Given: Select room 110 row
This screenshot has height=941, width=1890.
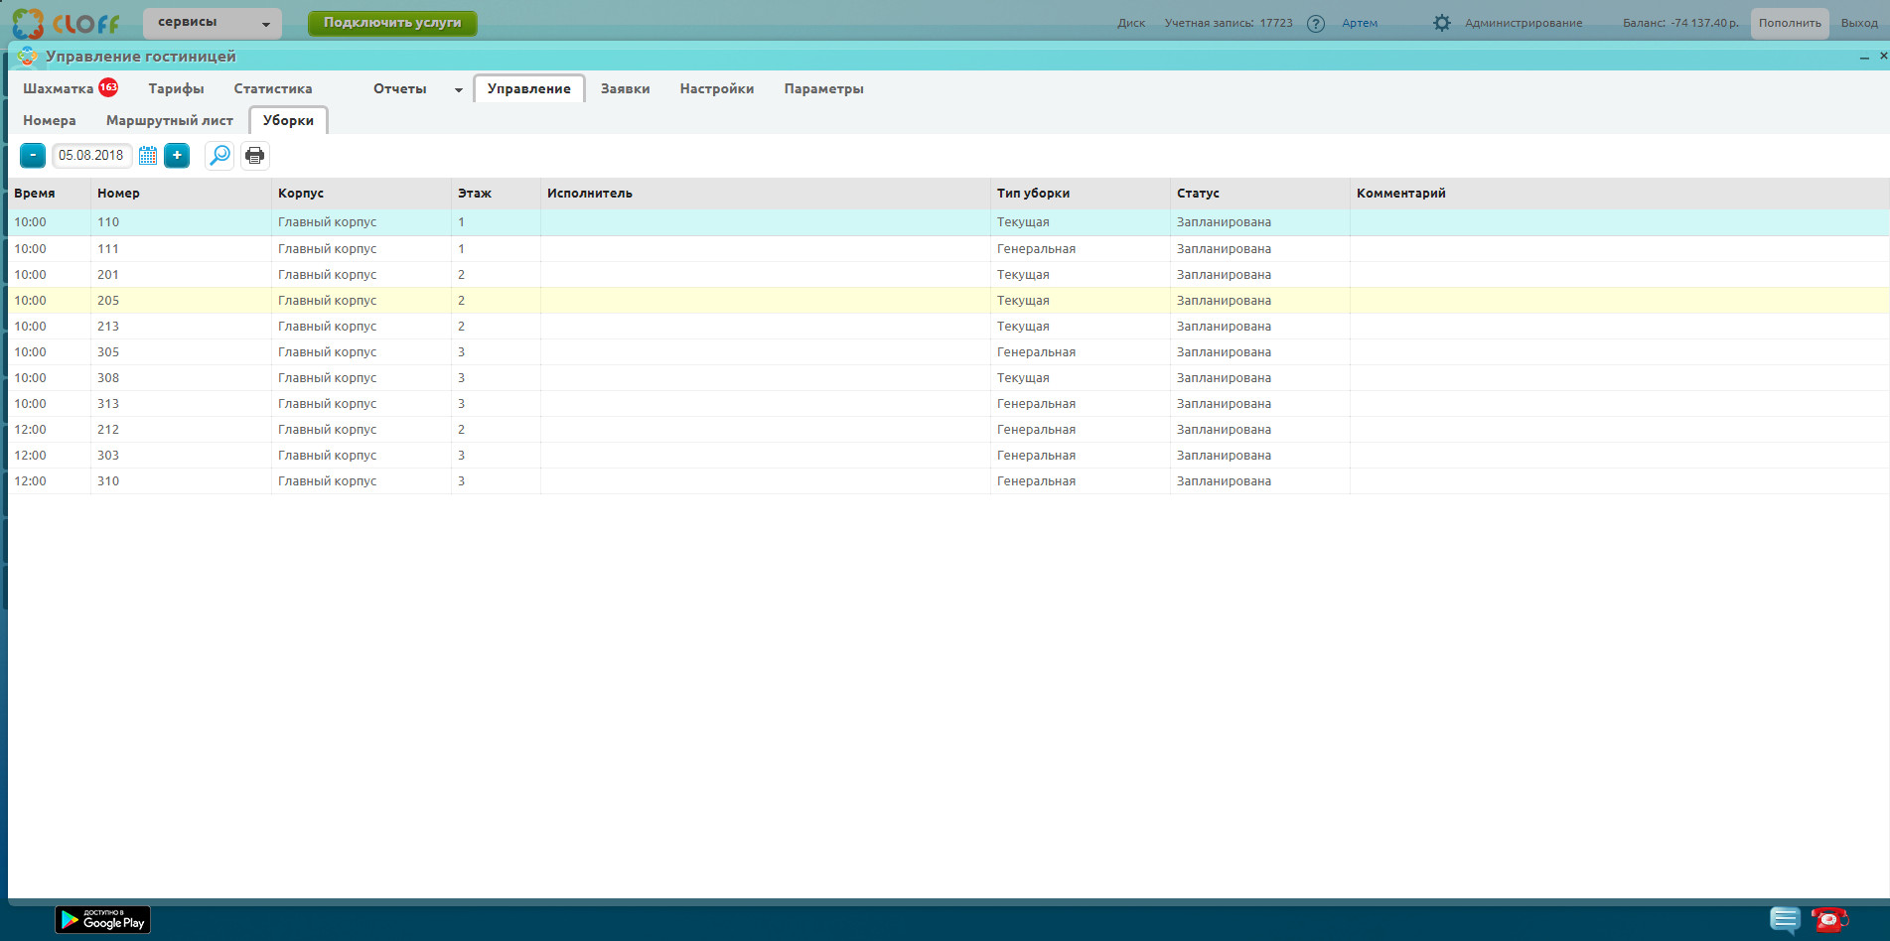Looking at the screenshot, I should pyautogui.click(x=948, y=222).
